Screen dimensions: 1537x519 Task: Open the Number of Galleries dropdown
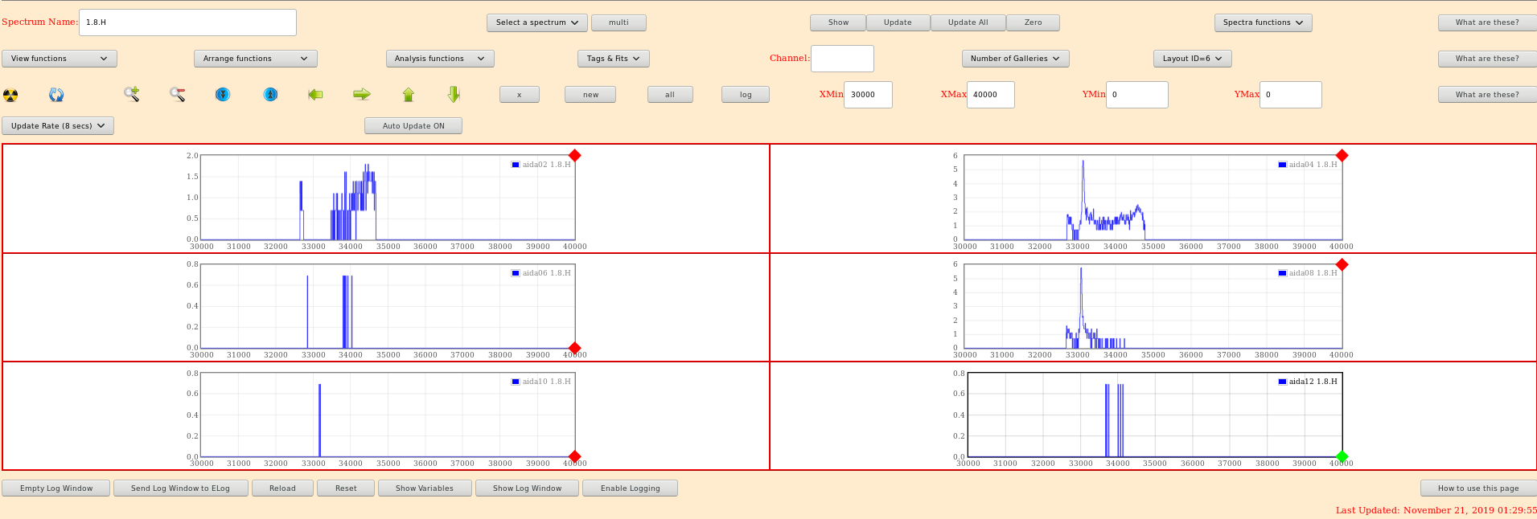click(x=1015, y=59)
